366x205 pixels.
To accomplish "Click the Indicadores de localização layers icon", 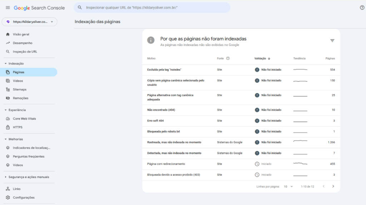I will (x=8, y=148).
